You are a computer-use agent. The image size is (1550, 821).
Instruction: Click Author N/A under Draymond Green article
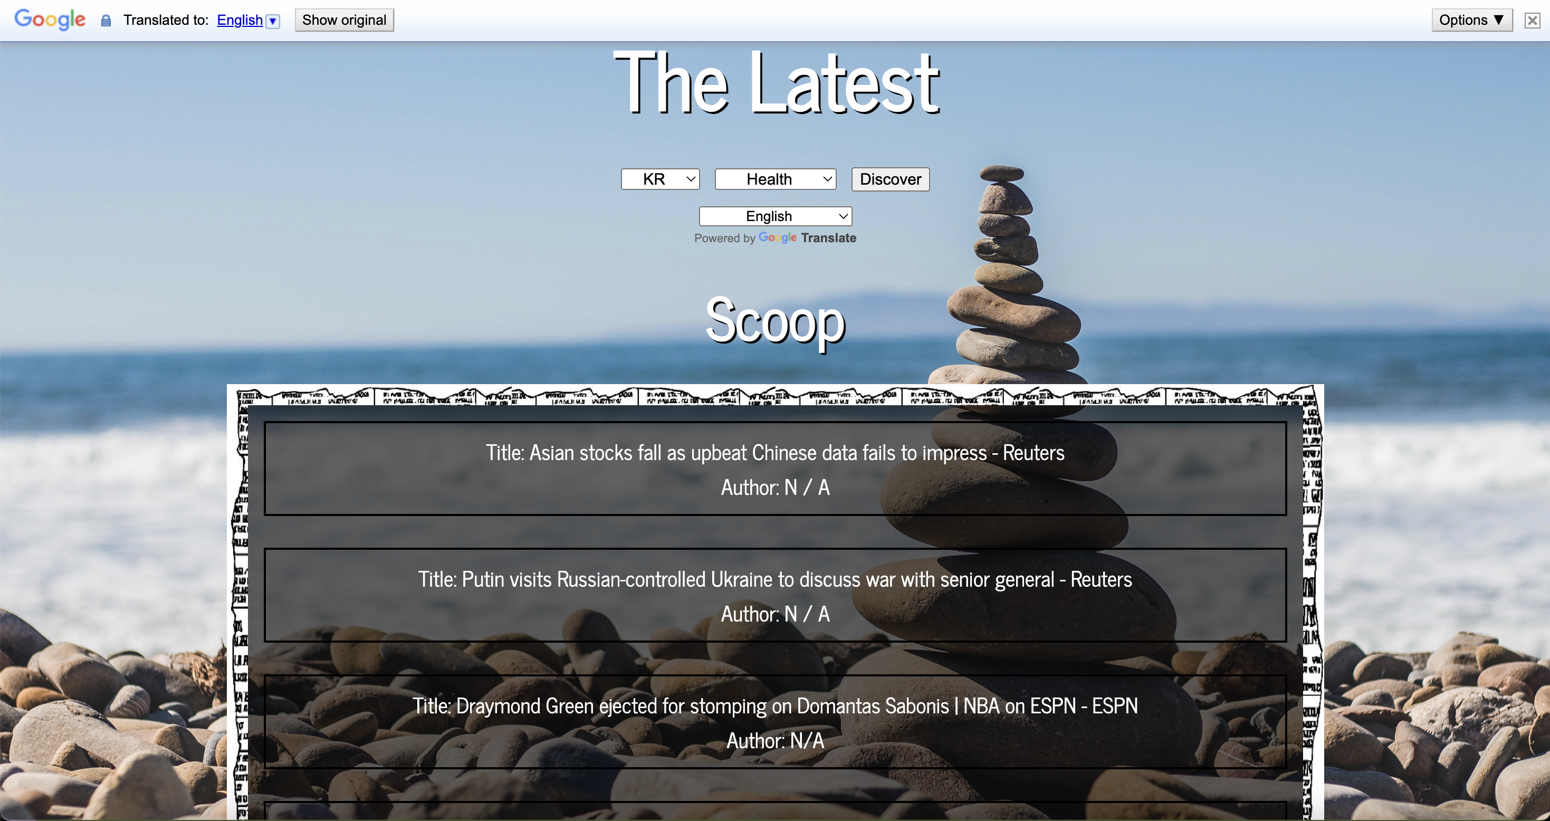(x=775, y=740)
